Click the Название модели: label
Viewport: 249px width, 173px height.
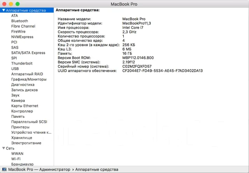[74, 19]
